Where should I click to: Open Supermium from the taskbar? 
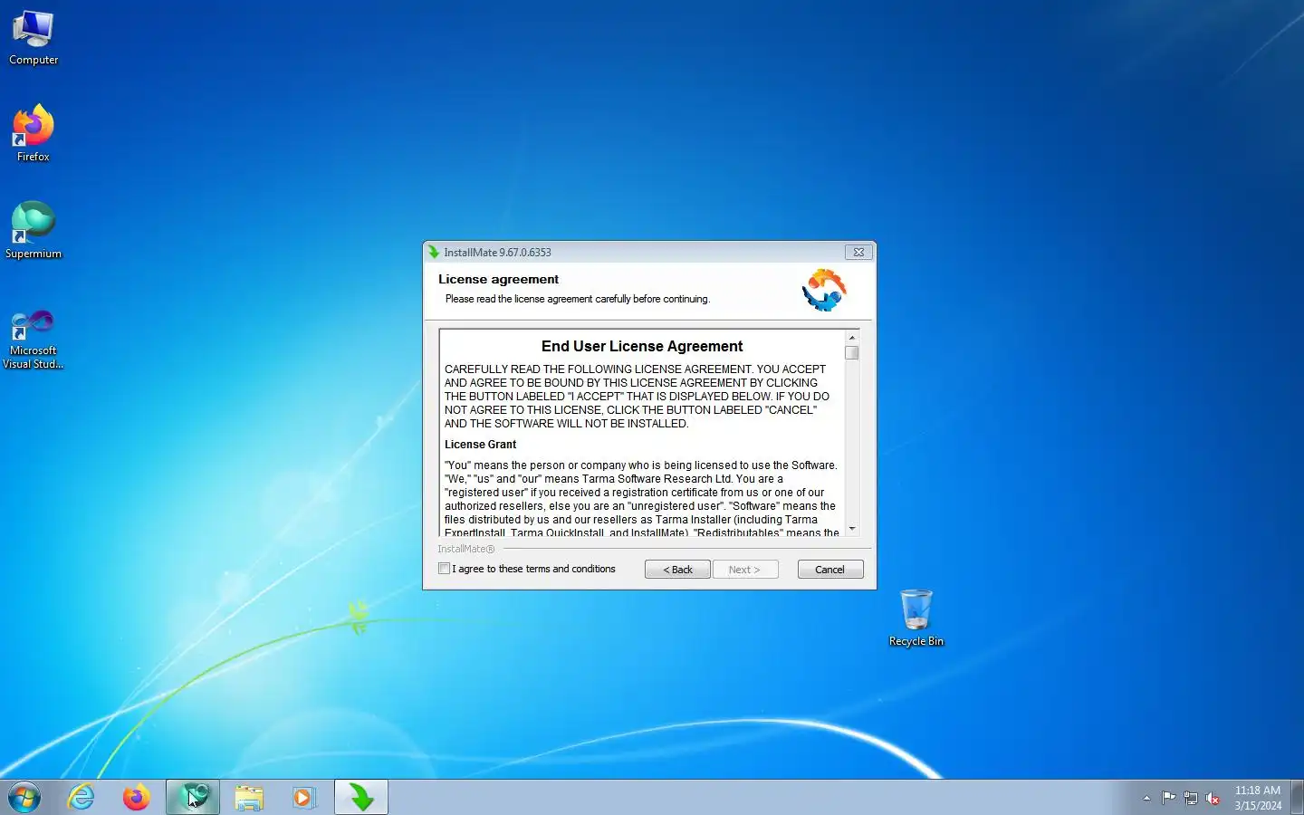click(193, 798)
